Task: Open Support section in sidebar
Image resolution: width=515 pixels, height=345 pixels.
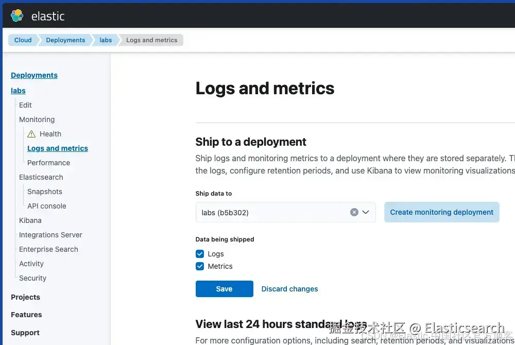Action: pyautogui.click(x=25, y=333)
